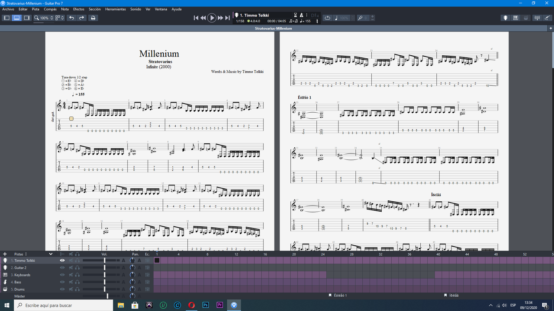This screenshot has width=554, height=311.
Task: Open the layout view mode dropdown
Action: [60, 18]
